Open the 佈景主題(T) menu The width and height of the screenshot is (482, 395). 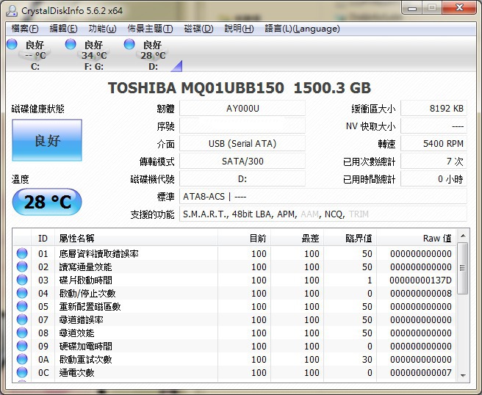coord(150,29)
